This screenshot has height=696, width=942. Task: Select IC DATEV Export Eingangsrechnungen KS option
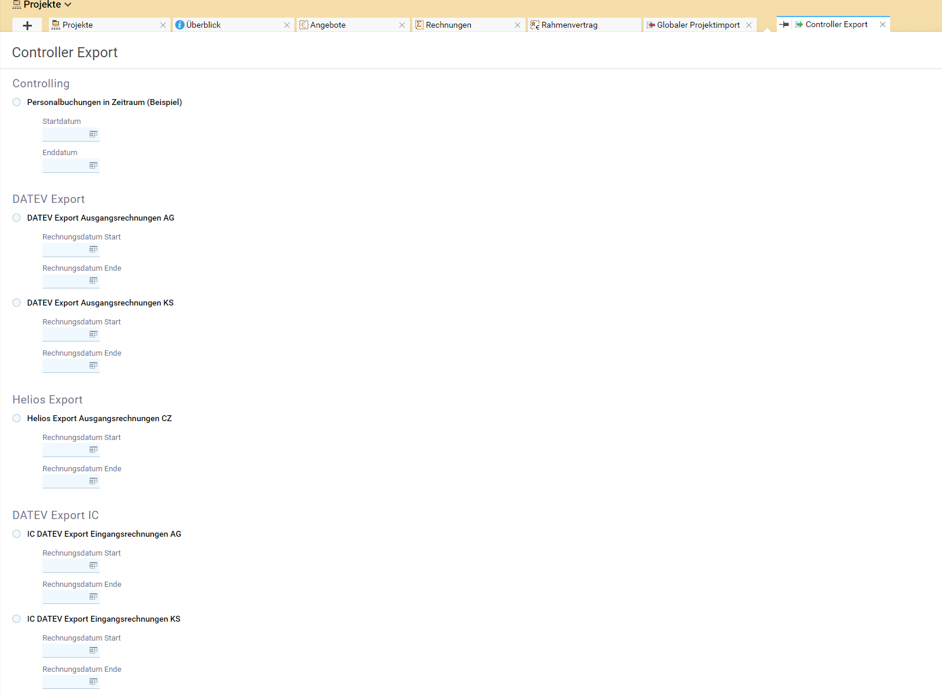click(x=17, y=619)
